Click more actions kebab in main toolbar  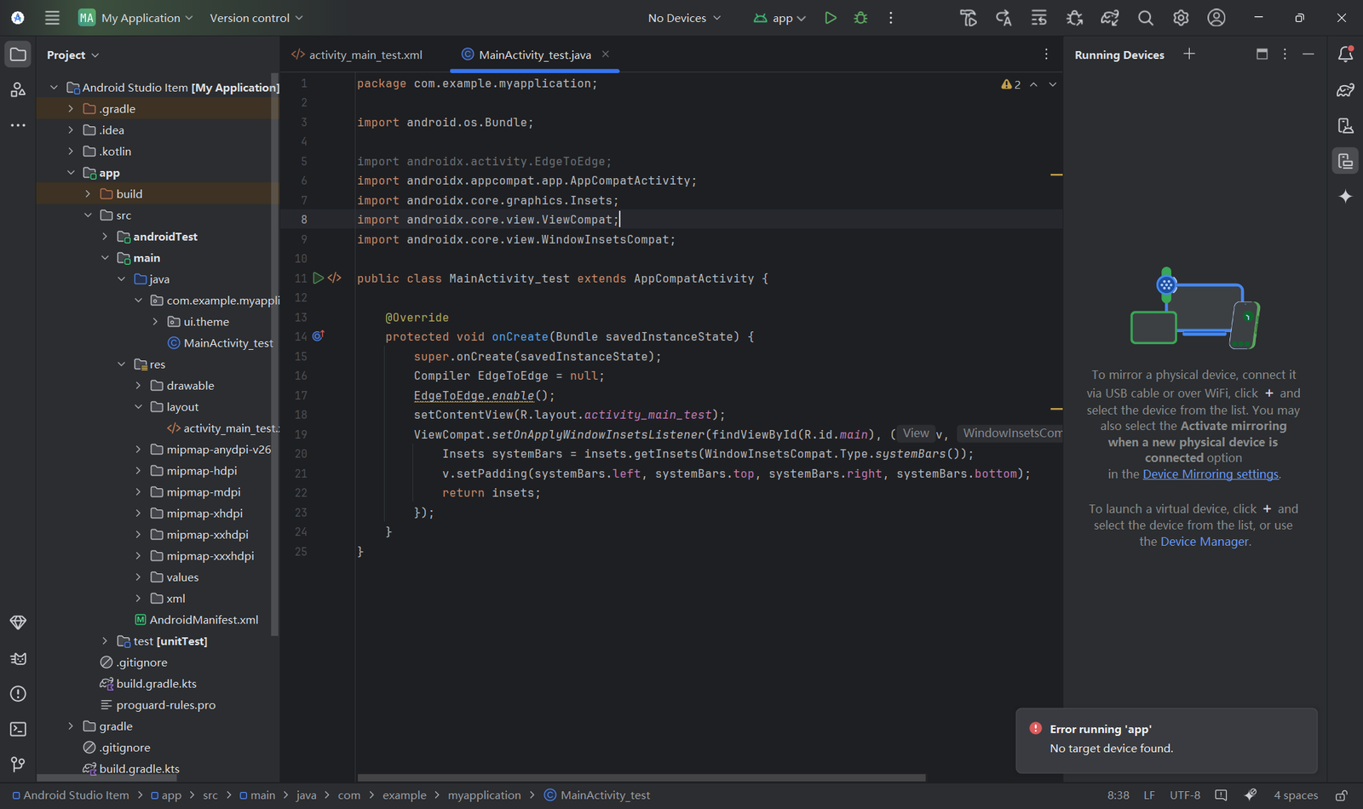(891, 18)
